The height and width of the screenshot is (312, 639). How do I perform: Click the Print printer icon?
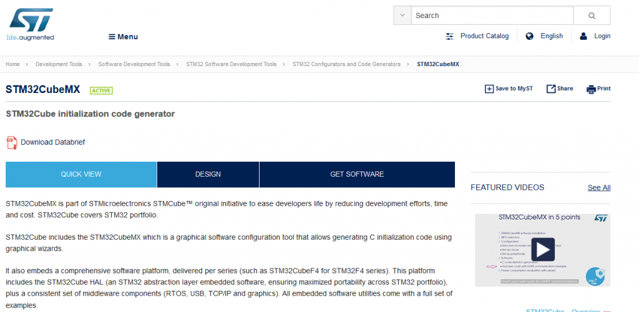tap(591, 89)
